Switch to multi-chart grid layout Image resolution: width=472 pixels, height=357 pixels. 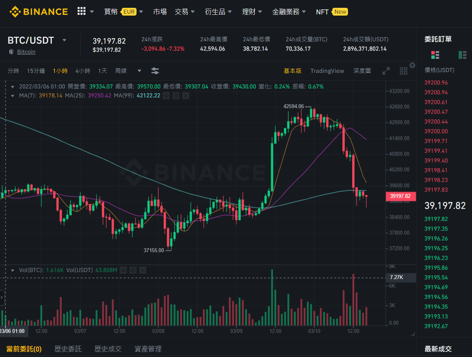tap(404, 71)
